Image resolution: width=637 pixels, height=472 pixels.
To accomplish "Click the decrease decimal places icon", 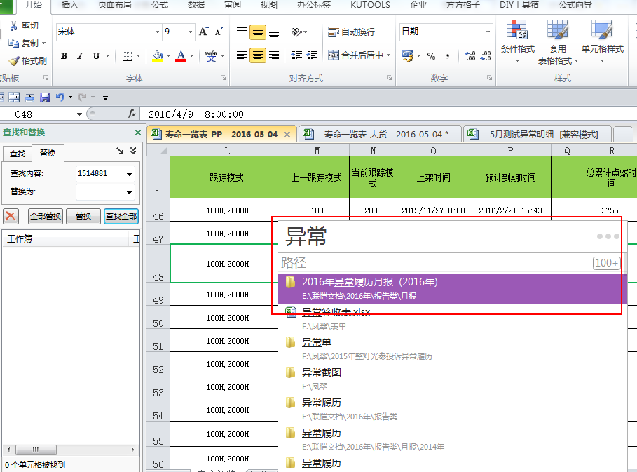I will [486, 55].
